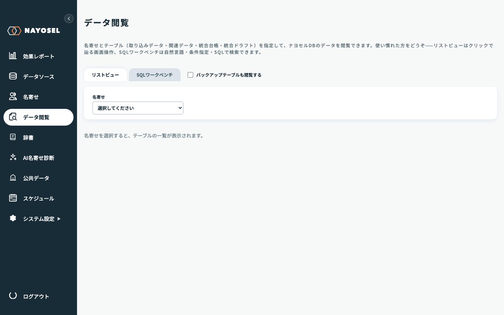
Task: Click the データ閲覧 page heading
Action: [107, 23]
